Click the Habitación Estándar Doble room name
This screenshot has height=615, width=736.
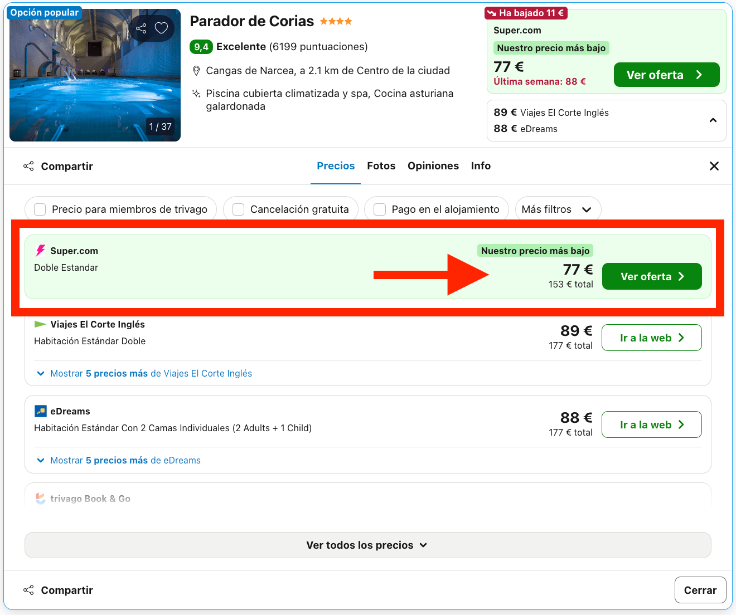[x=90, y=341]
